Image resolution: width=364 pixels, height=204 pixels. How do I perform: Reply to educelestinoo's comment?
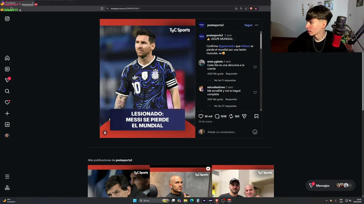point(231,99)
